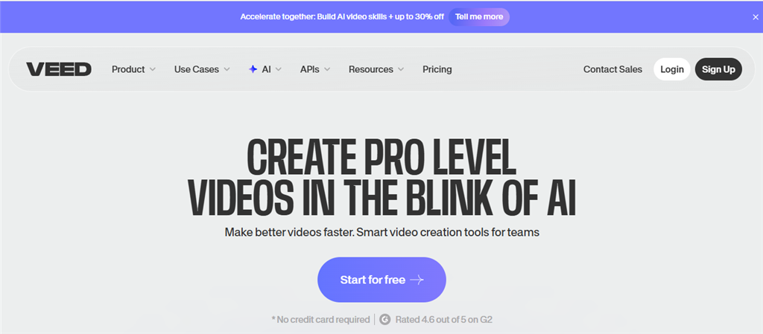Open the AI menu chevron
Image resolution: width=763 pixels, height=334 pixels.
point(279,69)
